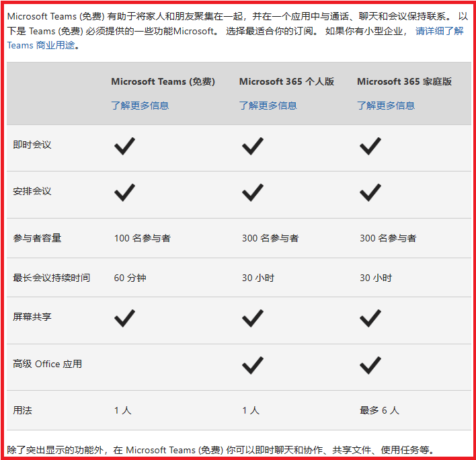The height and width of the screenshot is (460, 476).
Task: Click the 安排会议 checkmark for Teams (免费)
Action: point(125,192)
